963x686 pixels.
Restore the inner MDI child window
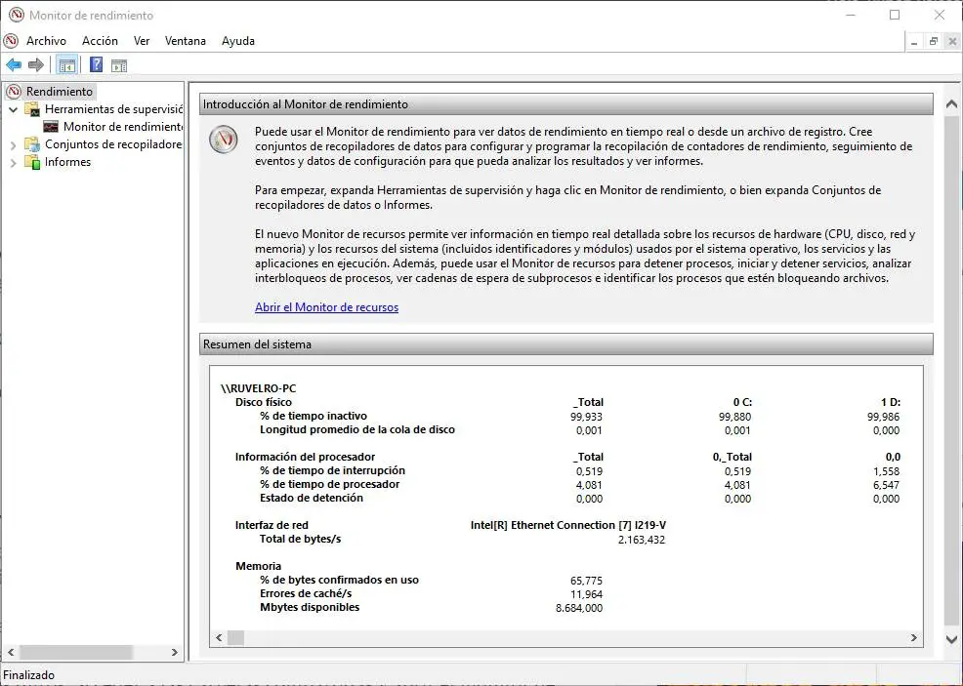pyautogui.click(x=934, y=42)
